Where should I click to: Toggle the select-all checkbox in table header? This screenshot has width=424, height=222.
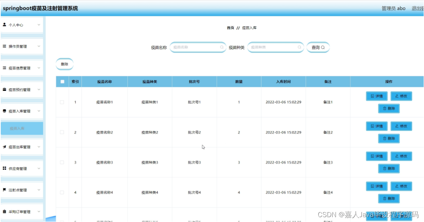click(63, 82)
